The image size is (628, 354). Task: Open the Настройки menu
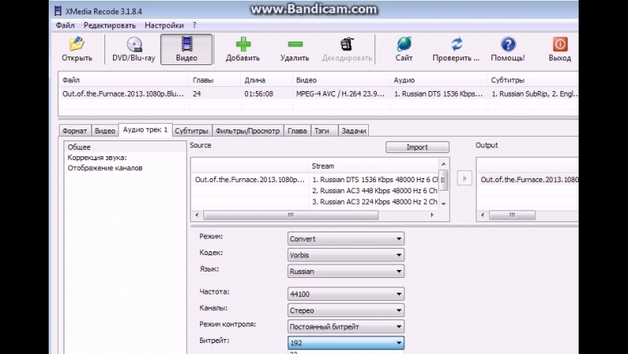[x=164, y=25]
